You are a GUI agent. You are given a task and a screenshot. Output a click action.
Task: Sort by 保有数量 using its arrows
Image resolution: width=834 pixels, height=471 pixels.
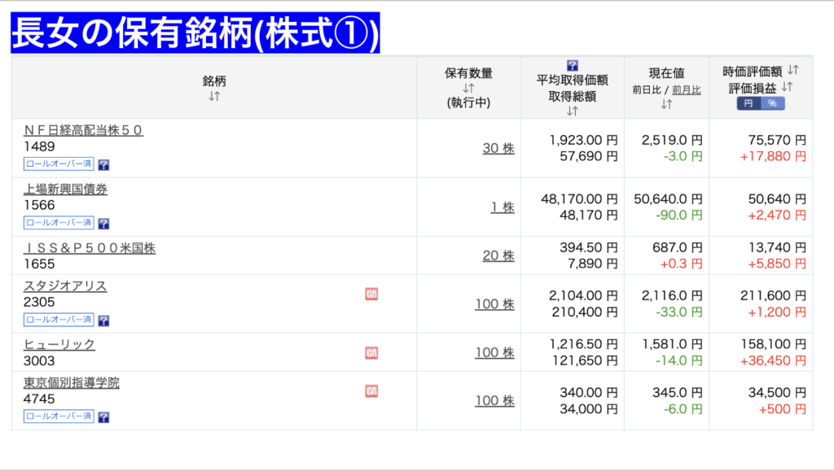tap(468, 88)
